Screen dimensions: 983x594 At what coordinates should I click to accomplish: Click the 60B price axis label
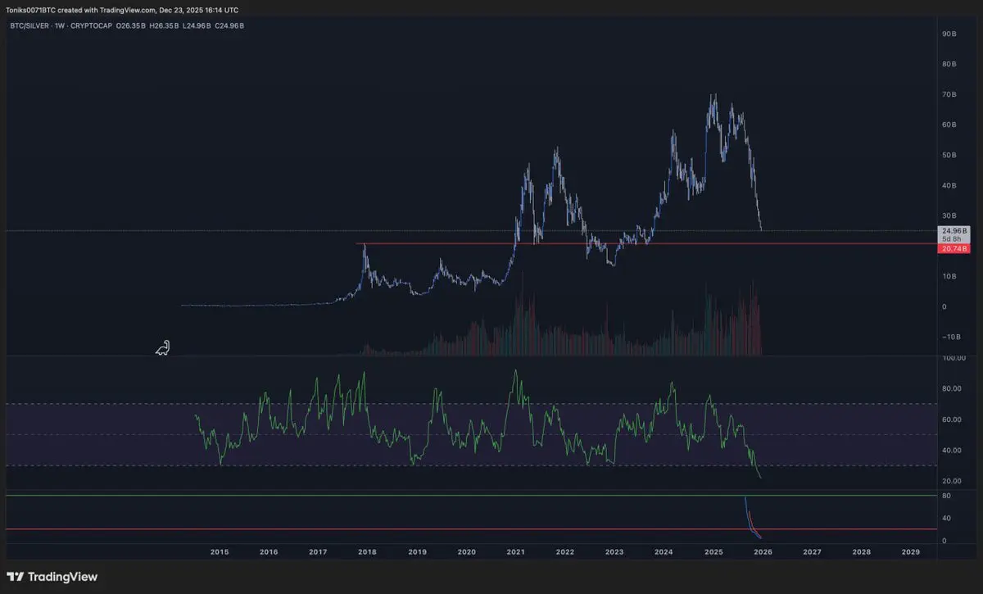coord(950,125)
